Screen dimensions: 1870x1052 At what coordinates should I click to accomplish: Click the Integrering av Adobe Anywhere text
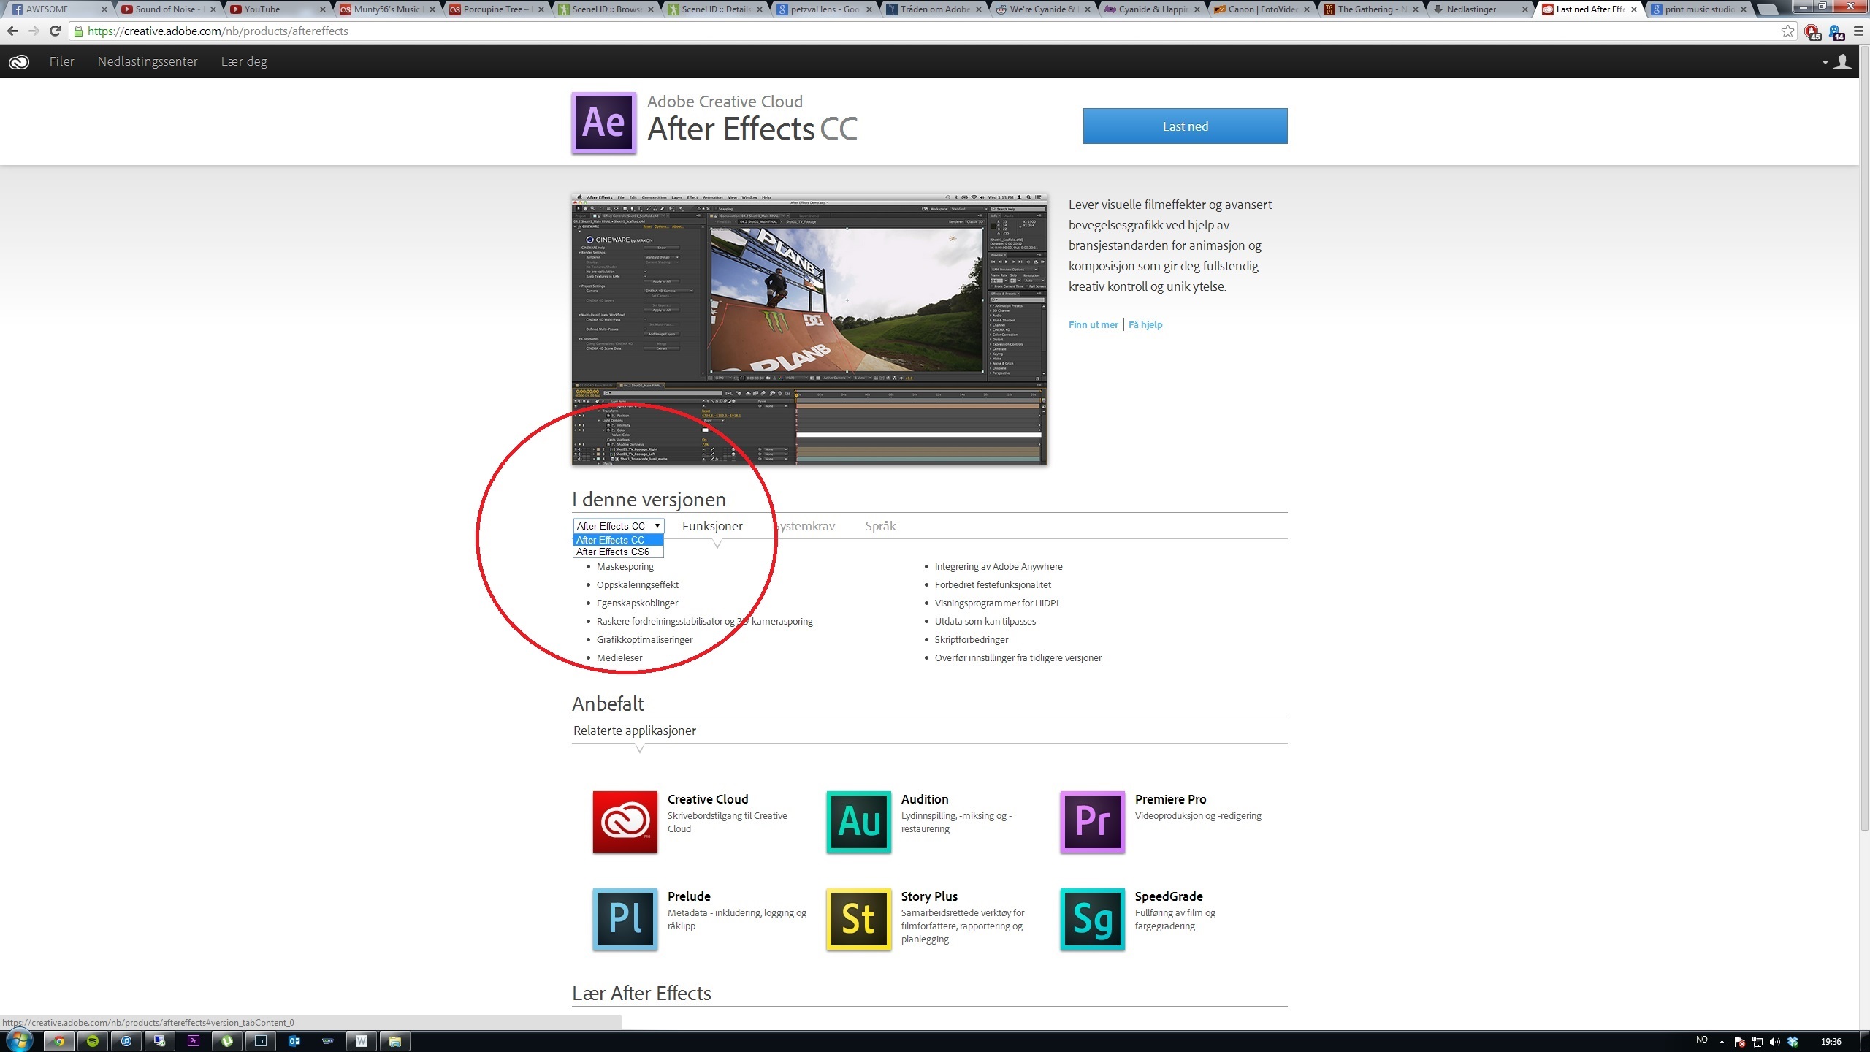[999, 567]
